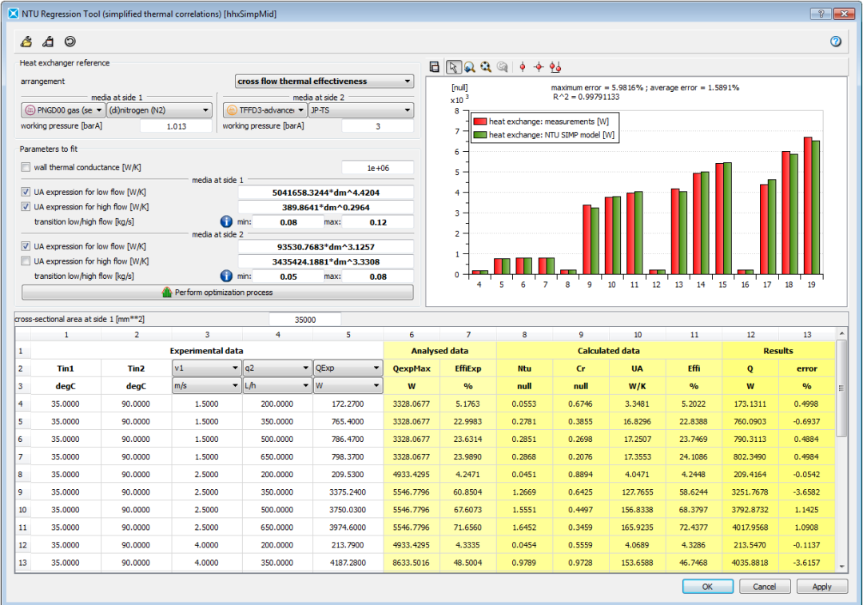Click the side 1 transition flow info icon
Viewport: 863px width, 605px height.
coord(226,221)
